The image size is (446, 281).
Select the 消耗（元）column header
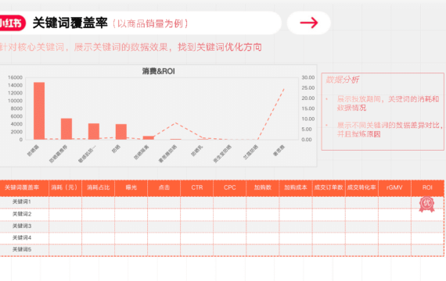[x=65, y=187]
